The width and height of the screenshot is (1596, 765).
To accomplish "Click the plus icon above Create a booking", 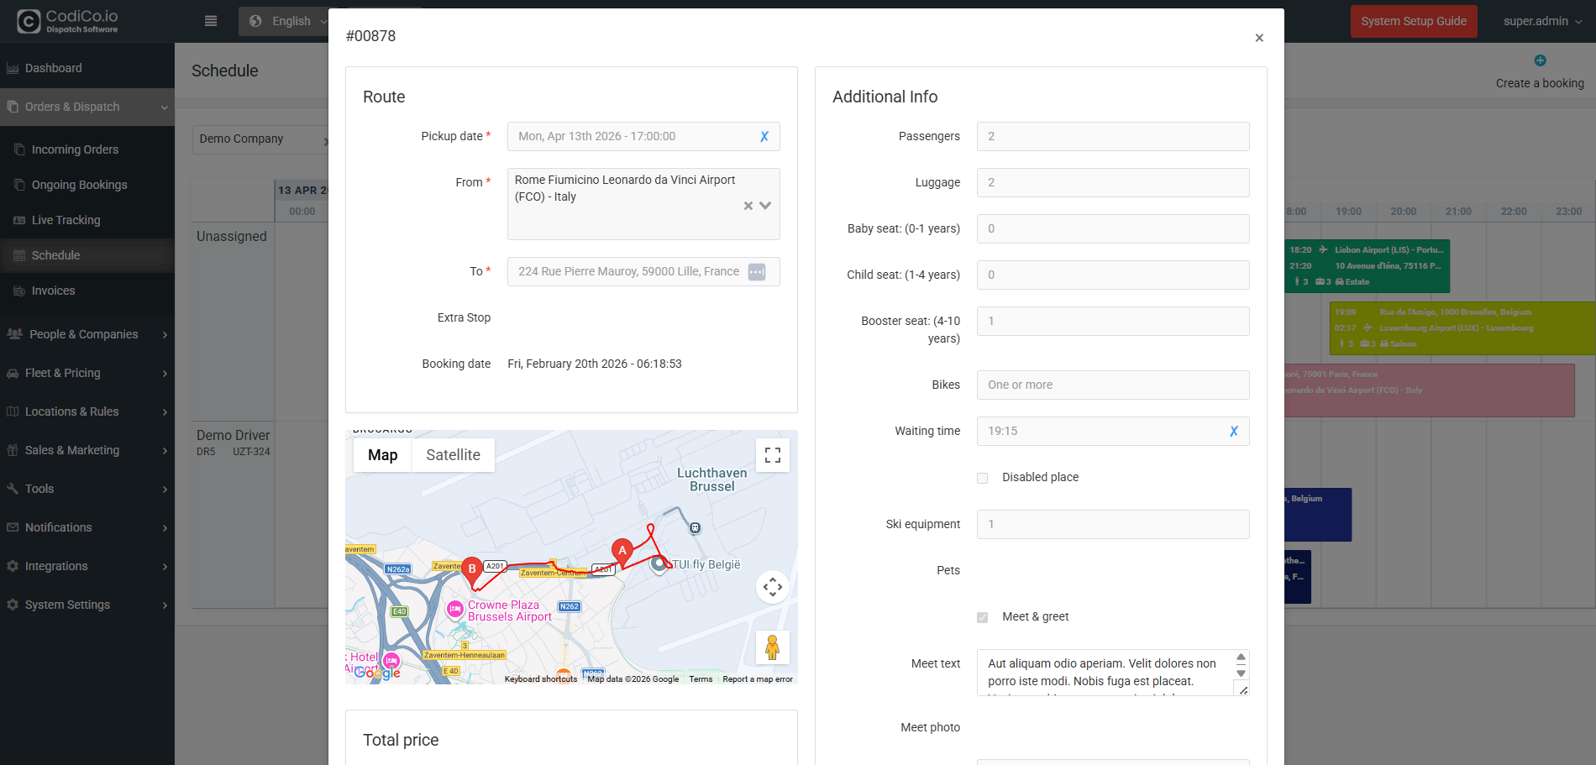I will [1540, 60].
